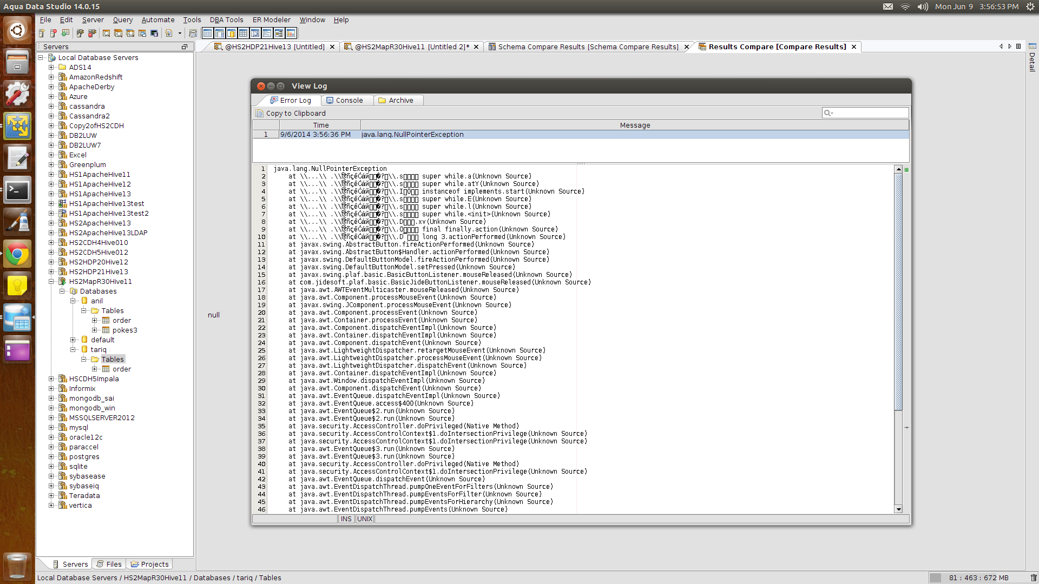Toggle the INS insert mode indicator
The width and height of the screenshot is (1039, 584).
[x=346, y=519]
